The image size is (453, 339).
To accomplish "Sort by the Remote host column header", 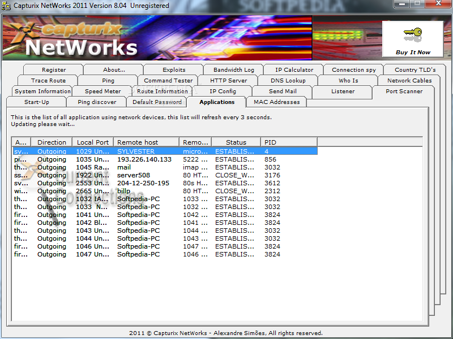I will pos(147,142).
